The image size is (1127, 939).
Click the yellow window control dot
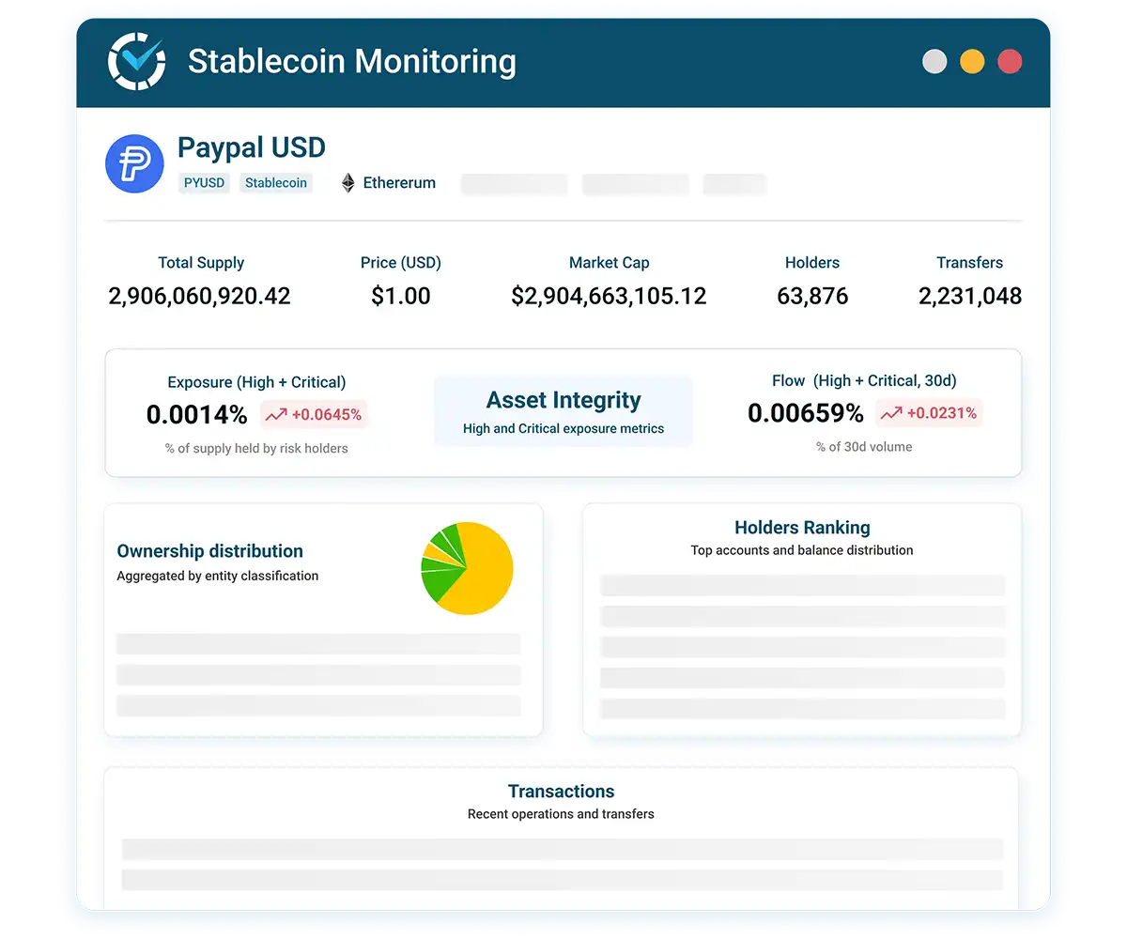[972, 62]
